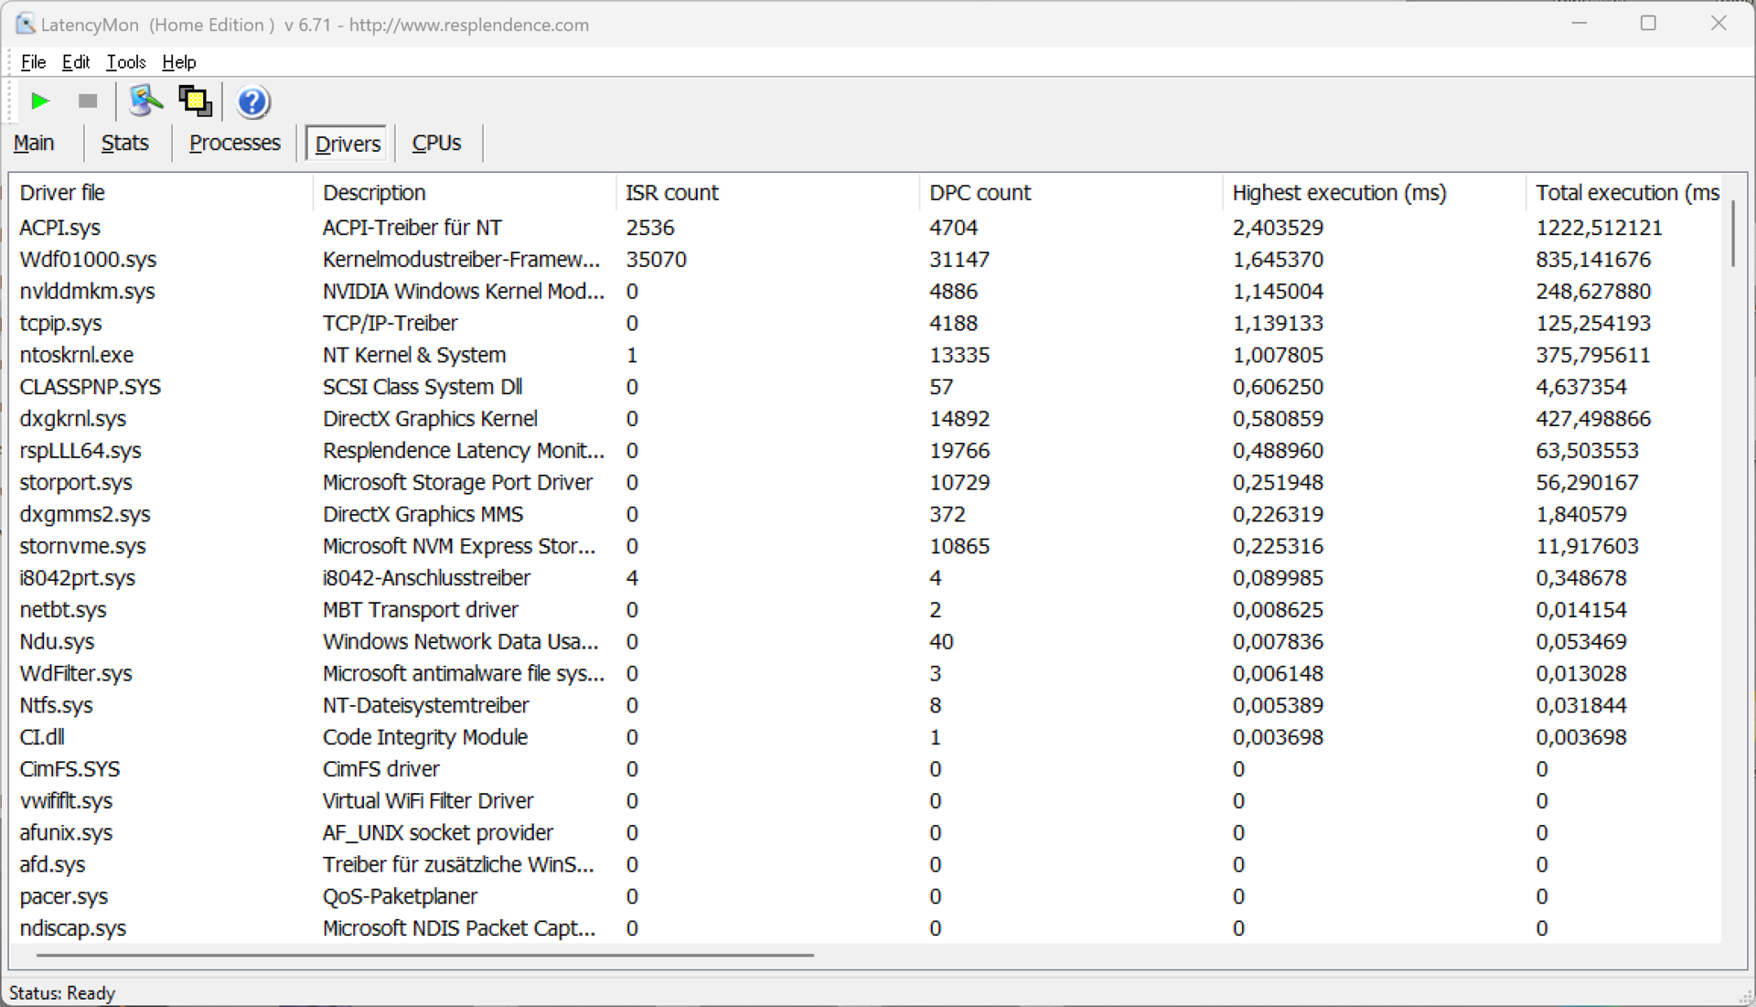Start the latency monitor with green play icon
1756x1007 pixels.
(39, 101)
